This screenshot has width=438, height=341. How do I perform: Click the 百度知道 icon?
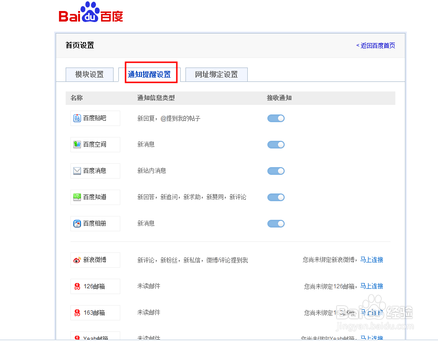77,197
